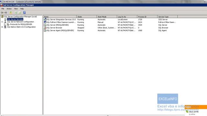Click the Other (Boot, System...) start mode cell
The image size is (207, 116).
(107, 28)
